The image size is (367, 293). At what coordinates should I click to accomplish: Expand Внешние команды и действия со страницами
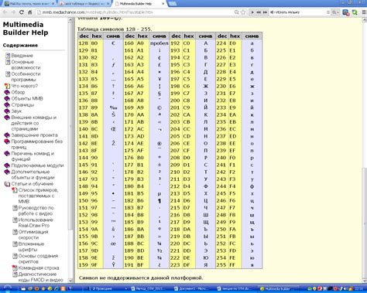pos(7,118)
